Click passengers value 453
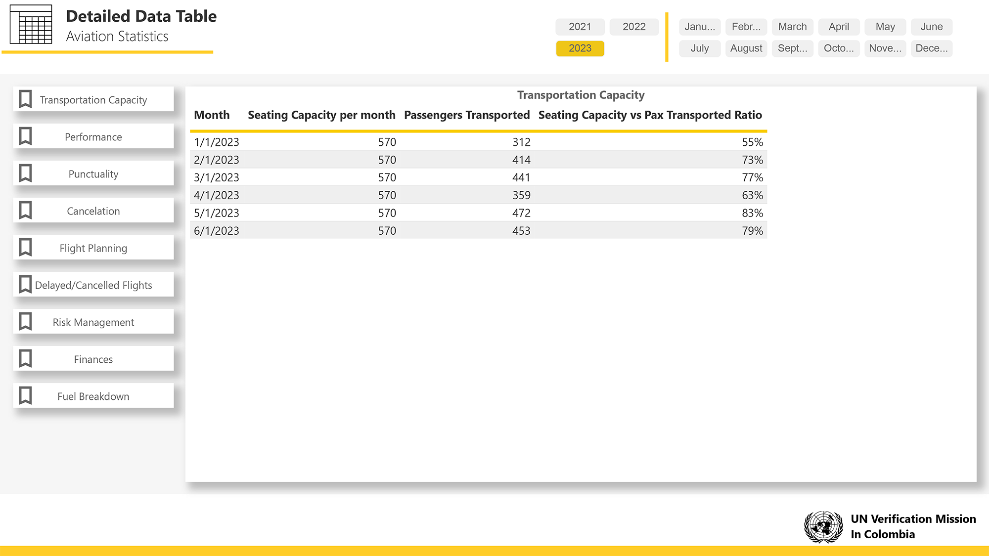This screenshot has width=989, height=556. pos(521,231)
